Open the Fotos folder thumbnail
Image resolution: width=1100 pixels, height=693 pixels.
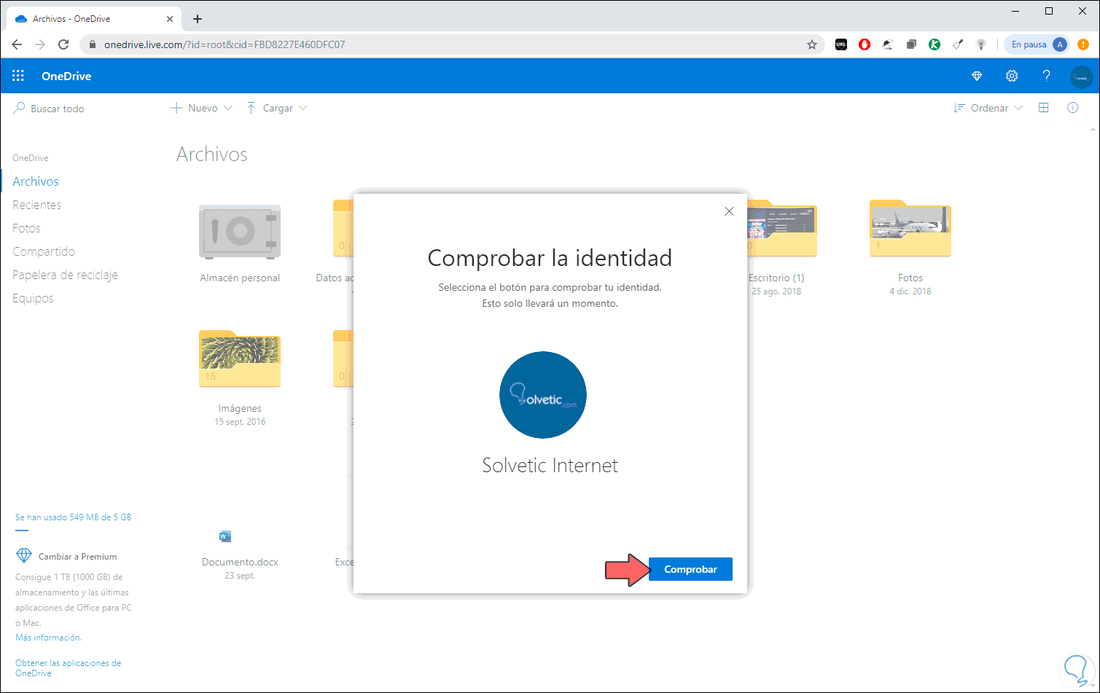[910, 229]
